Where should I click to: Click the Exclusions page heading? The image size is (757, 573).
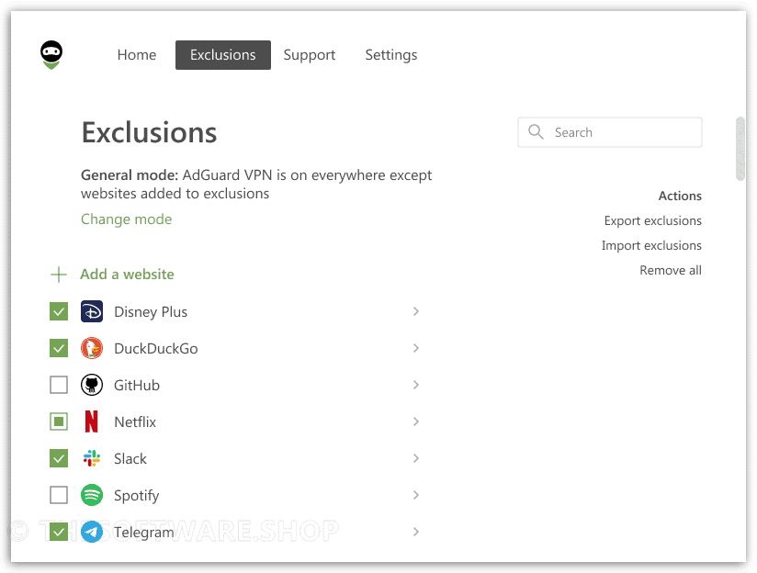pos(149,132)
